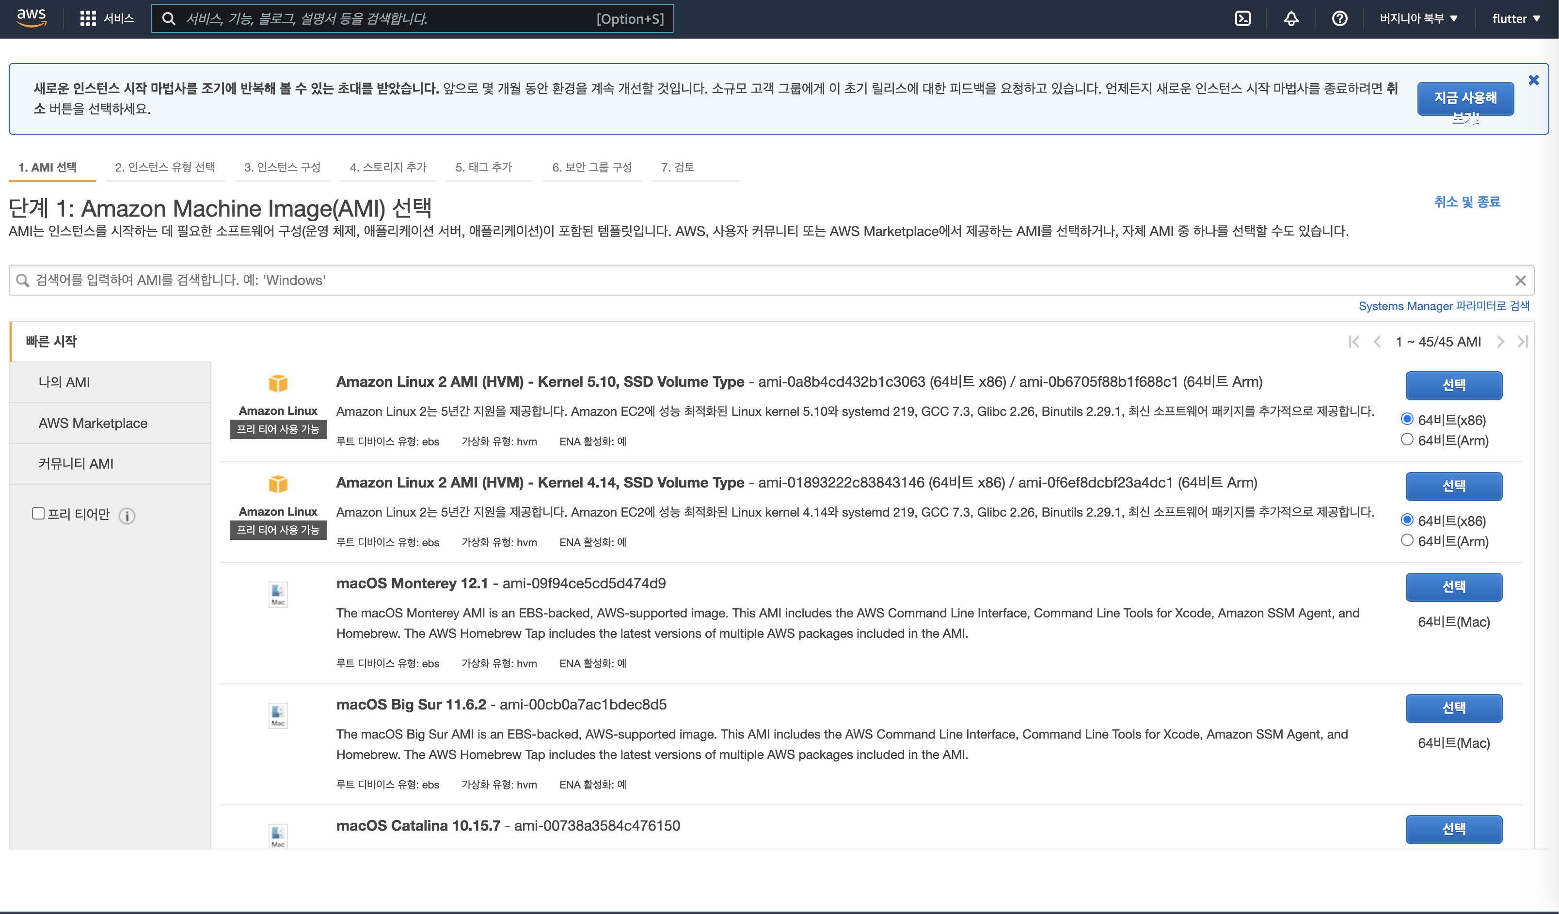Click the help question mark icon
Viewport: 1559px width, 914px height.
[1339, 18]
